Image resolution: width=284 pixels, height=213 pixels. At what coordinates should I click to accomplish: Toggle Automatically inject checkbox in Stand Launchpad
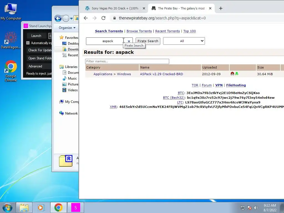28,43
